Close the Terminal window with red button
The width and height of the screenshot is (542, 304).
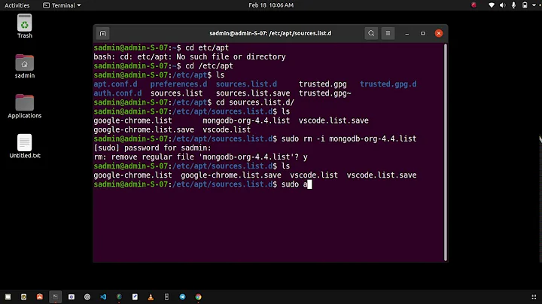(x=439, y=34)
